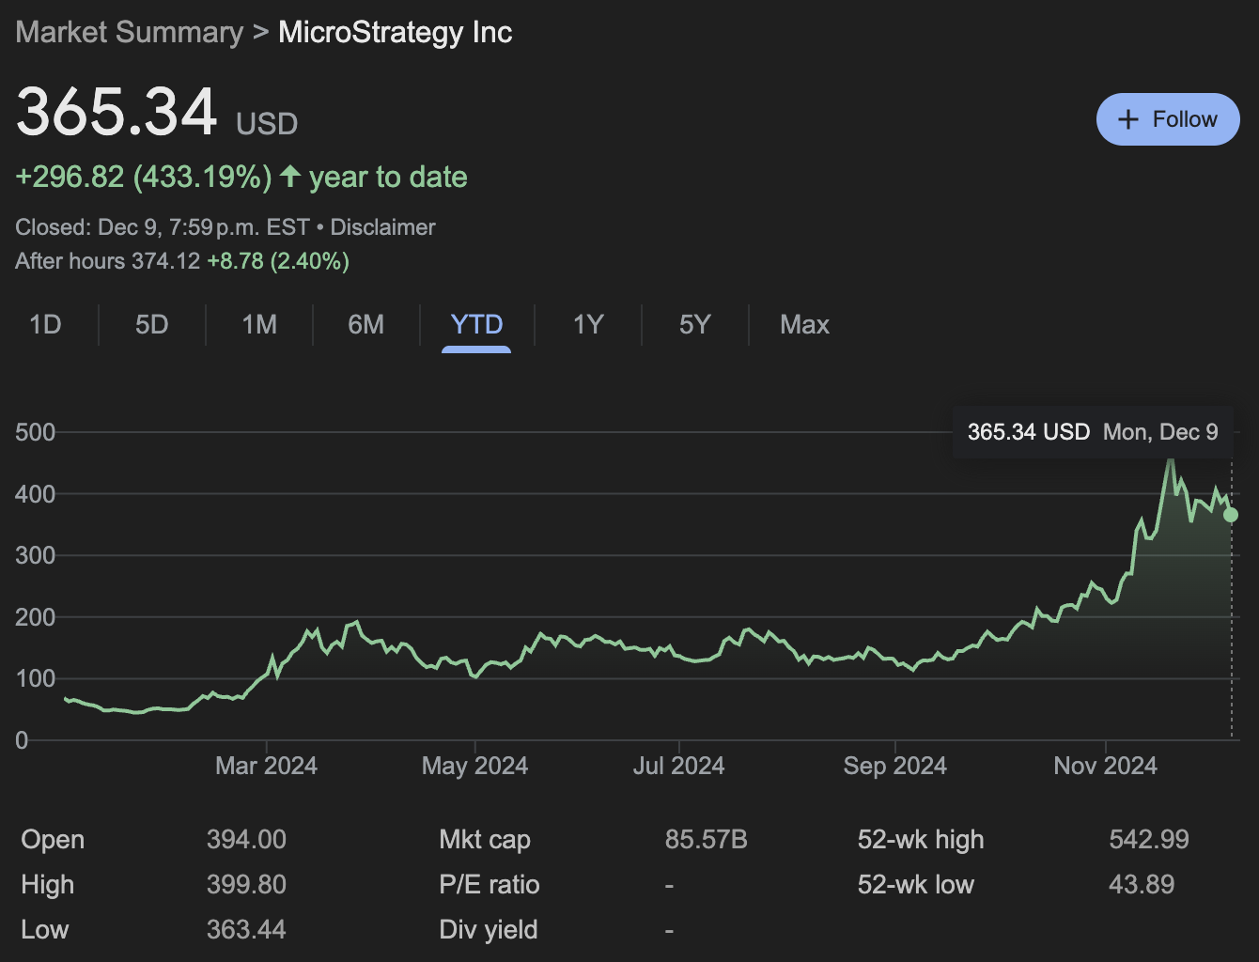Image resolution: width=1259 pixels, height=962 pixels.
Task: View the 5Y price history tab
Action: (695, 325)
